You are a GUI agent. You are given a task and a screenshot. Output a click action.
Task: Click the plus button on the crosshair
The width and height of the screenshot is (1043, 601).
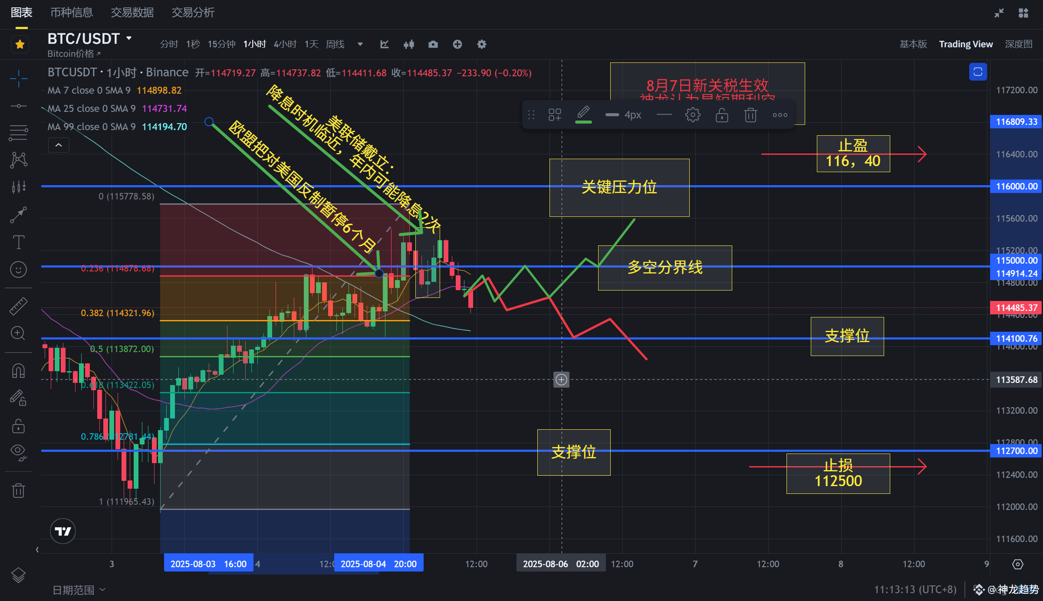(x=561, y=380)
